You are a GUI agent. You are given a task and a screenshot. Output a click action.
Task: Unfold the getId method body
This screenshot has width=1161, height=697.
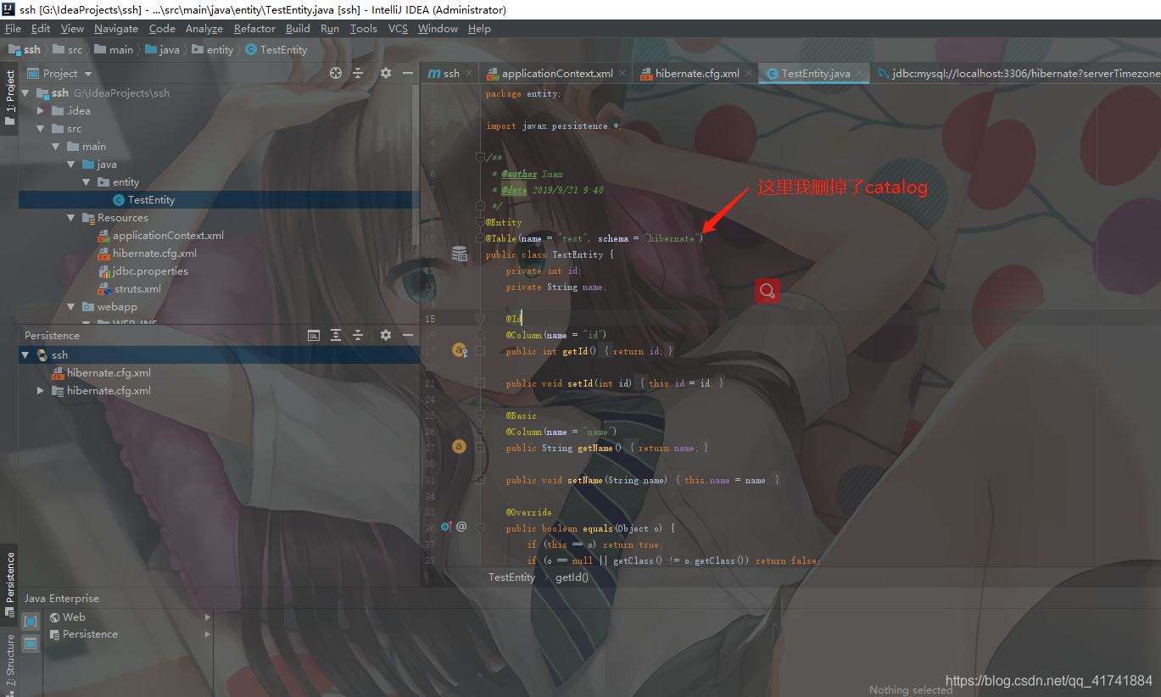point(481,350)
